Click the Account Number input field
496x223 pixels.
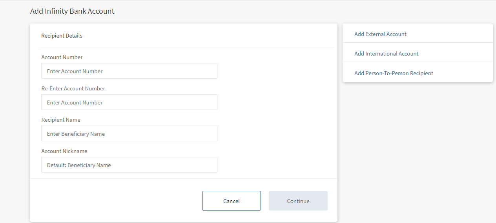click(x=129, y=71)
